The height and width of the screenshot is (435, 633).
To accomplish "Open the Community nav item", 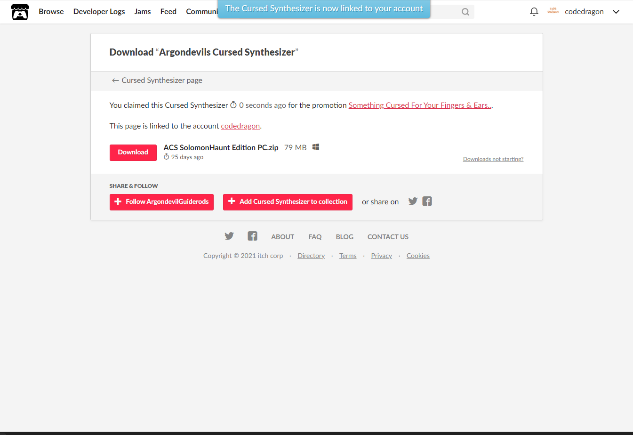I will (x=202, y=12).
